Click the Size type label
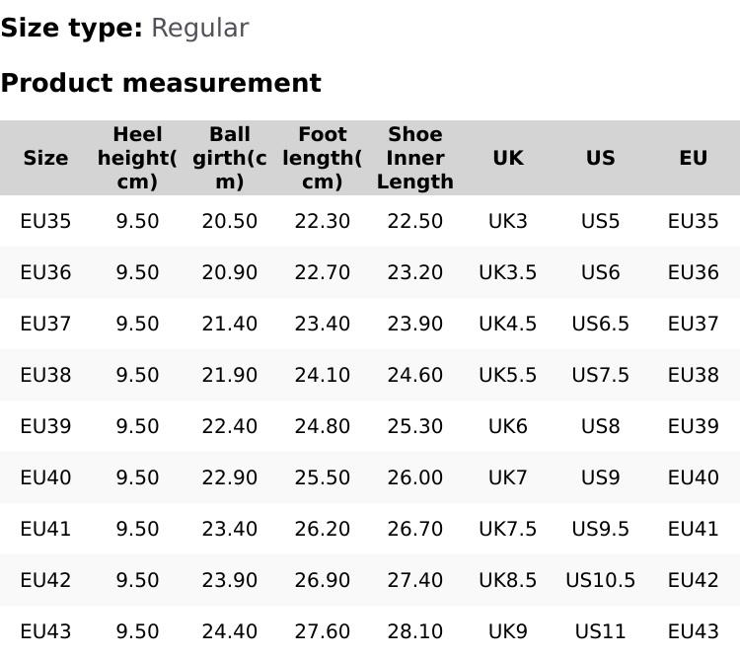Viewport: 740px width, 657px height. pos(71,28)
